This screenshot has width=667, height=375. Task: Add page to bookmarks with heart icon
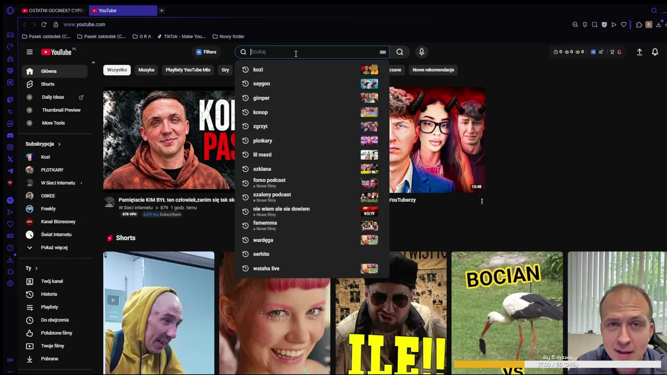click(x=624, y=24)
